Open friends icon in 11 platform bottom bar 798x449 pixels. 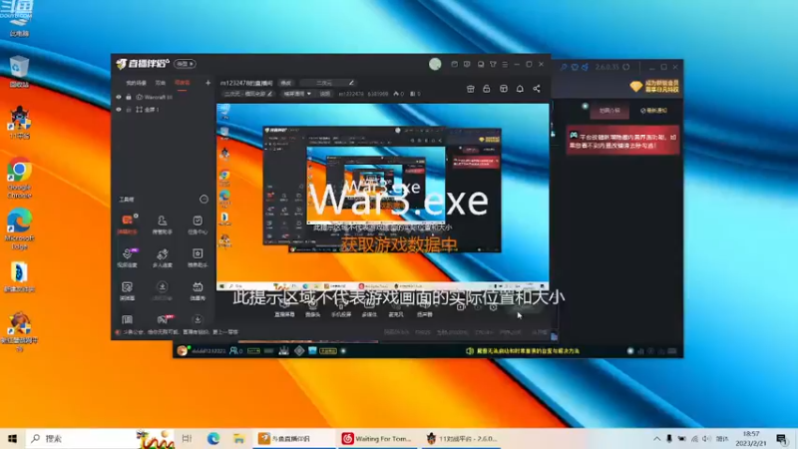[x=235, y=351]
